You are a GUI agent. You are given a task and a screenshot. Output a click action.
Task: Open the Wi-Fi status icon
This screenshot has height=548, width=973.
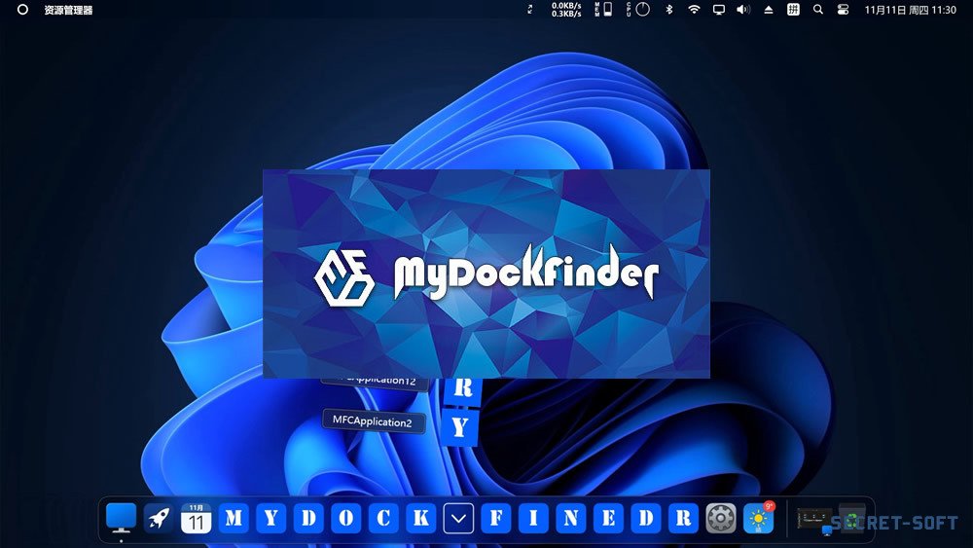point(694,10)
